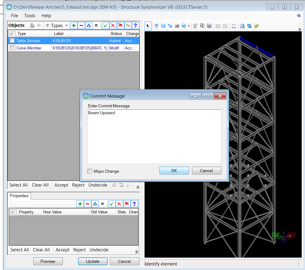Screen dimensions: 305x270
Task: Check the Table Section row checkbox
Action: (12, 41)
